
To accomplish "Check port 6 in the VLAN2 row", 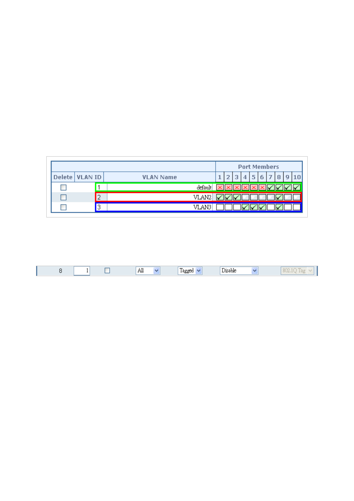I will pyautogui.click(x=262, y=197).
